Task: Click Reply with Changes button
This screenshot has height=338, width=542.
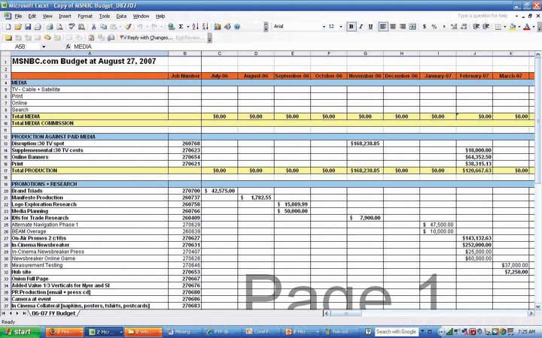Action: click(146, 38)
